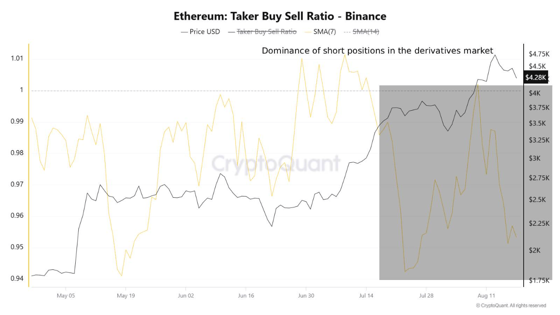Viewport: 560px width, 315px height.
Task: Select the Jul 28 date label
Action: [426, 296]
